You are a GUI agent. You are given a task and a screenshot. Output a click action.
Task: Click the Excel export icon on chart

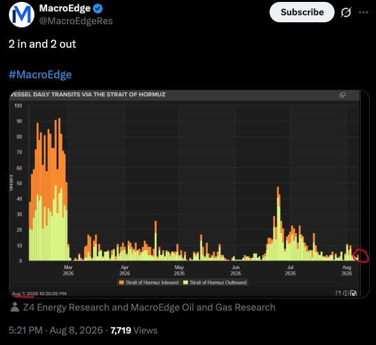(x=354, y=293)
